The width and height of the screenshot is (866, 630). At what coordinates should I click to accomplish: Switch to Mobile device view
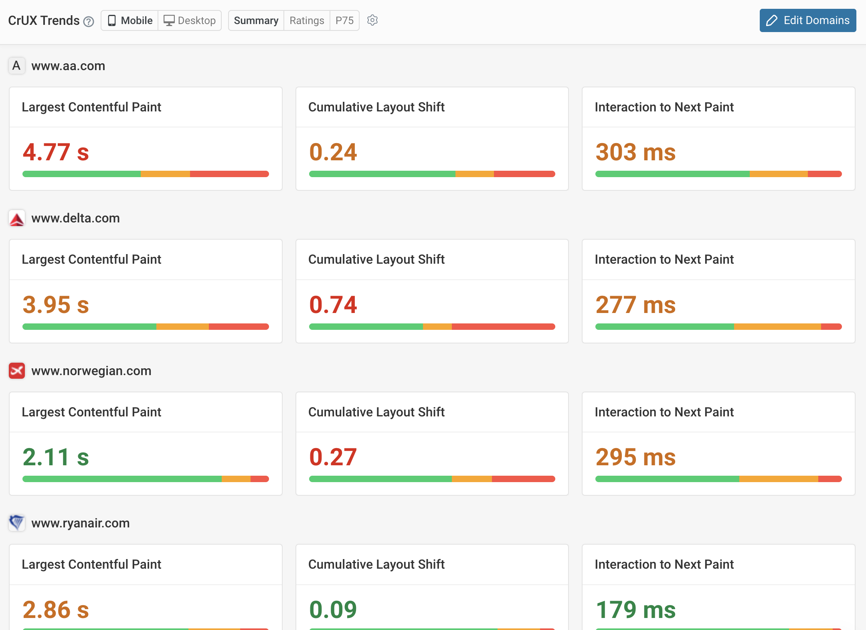pos(130,20)
